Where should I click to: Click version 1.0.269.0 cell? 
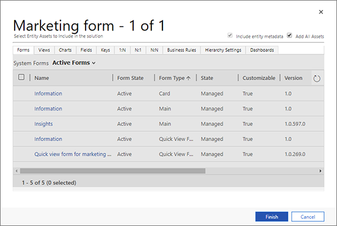point(295,154)
